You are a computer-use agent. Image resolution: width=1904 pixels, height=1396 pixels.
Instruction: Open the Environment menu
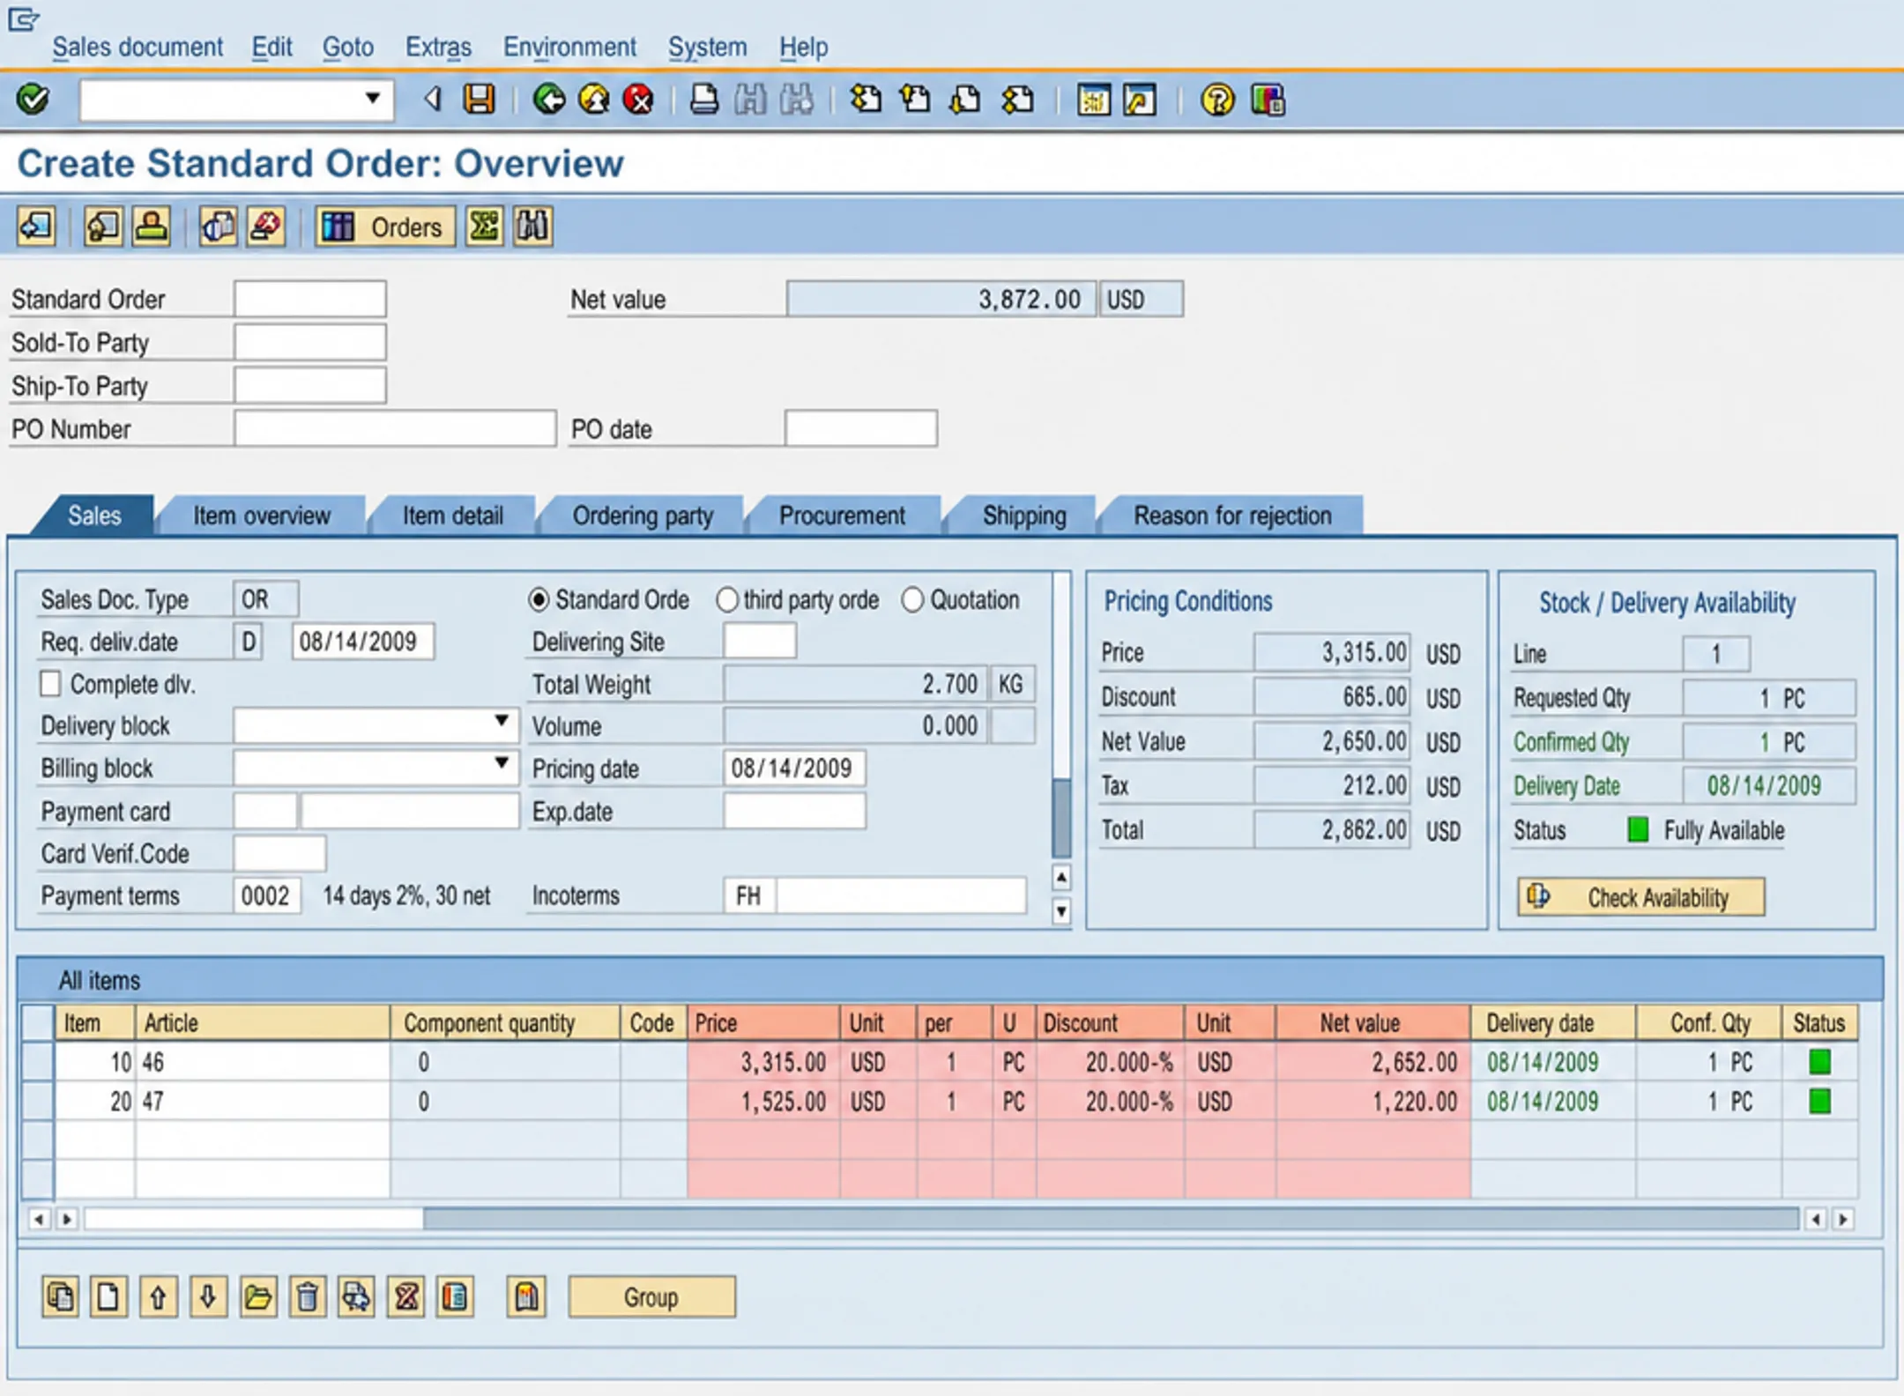569,47
